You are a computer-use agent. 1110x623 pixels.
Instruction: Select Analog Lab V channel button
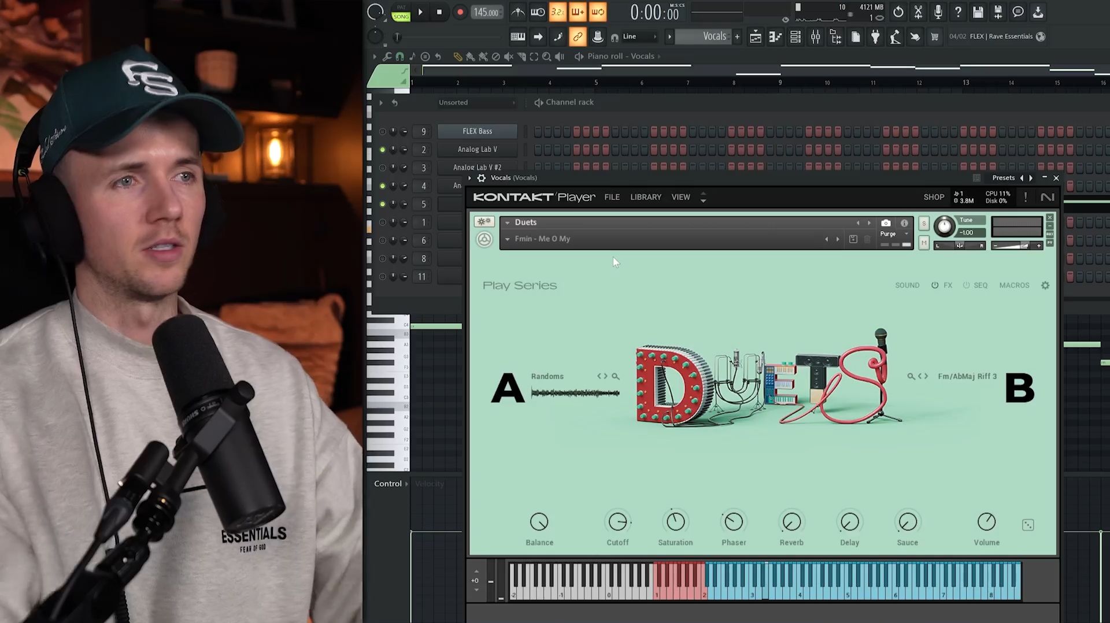477,149
